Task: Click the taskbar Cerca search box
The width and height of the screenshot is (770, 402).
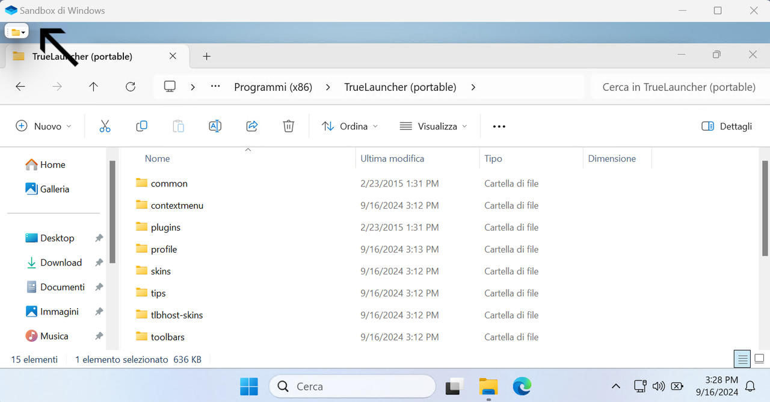Action: pos(352,386)
